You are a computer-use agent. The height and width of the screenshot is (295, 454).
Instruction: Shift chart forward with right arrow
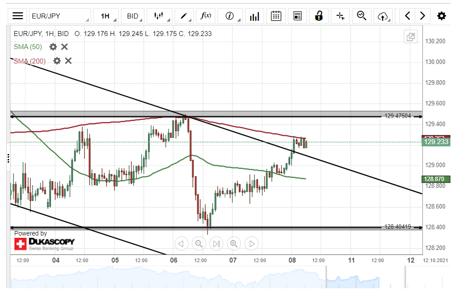pos(422,16)
